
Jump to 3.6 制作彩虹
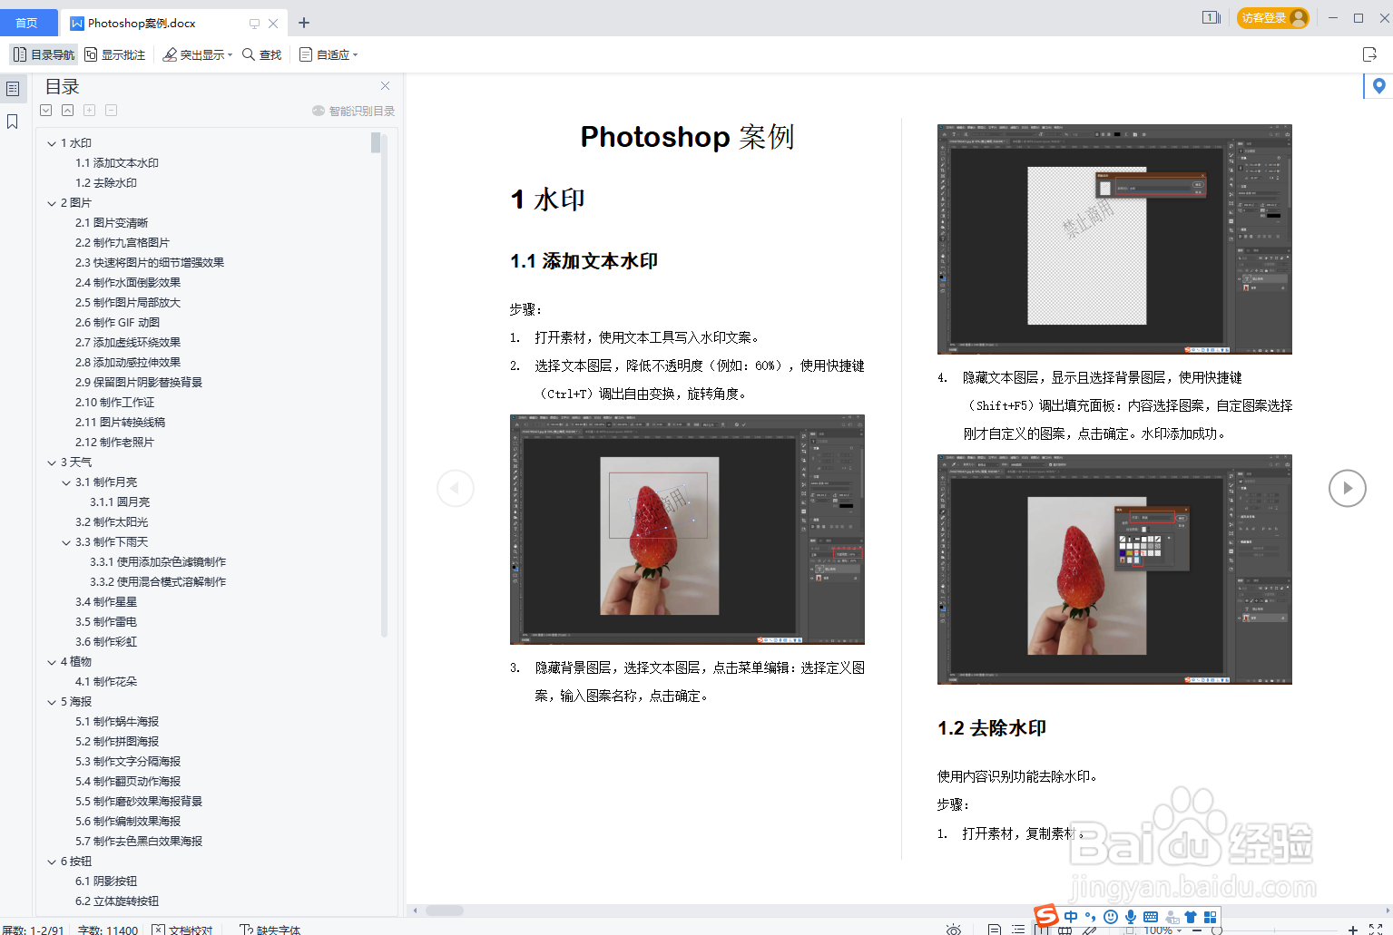(x=106, y=642)
